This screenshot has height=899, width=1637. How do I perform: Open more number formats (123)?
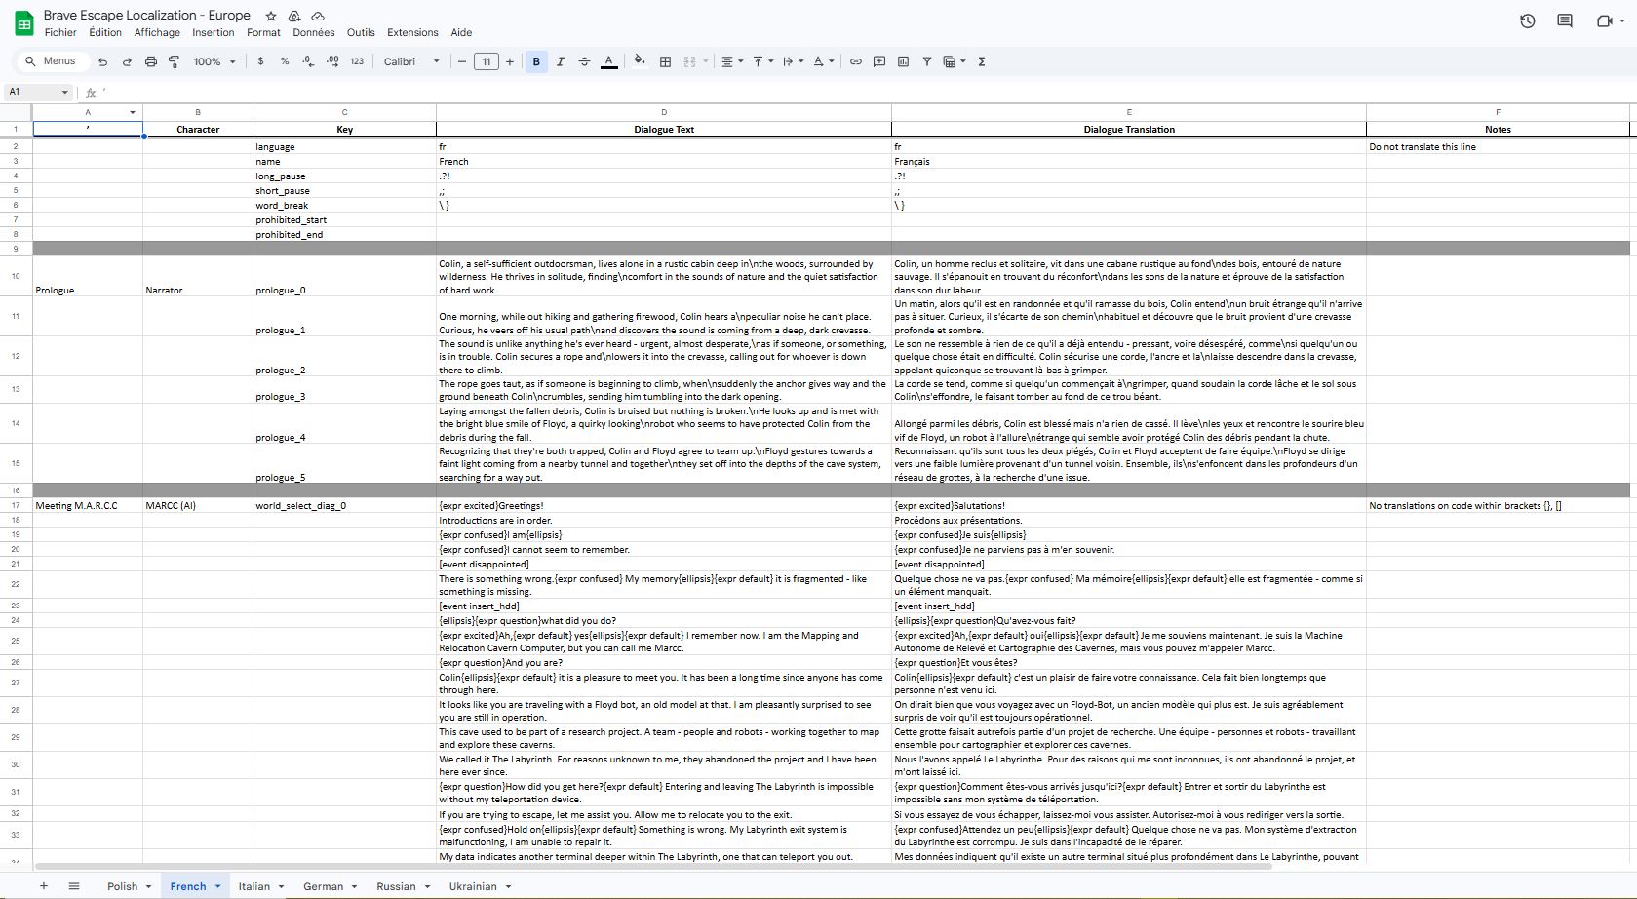click(x=357, y=61)
